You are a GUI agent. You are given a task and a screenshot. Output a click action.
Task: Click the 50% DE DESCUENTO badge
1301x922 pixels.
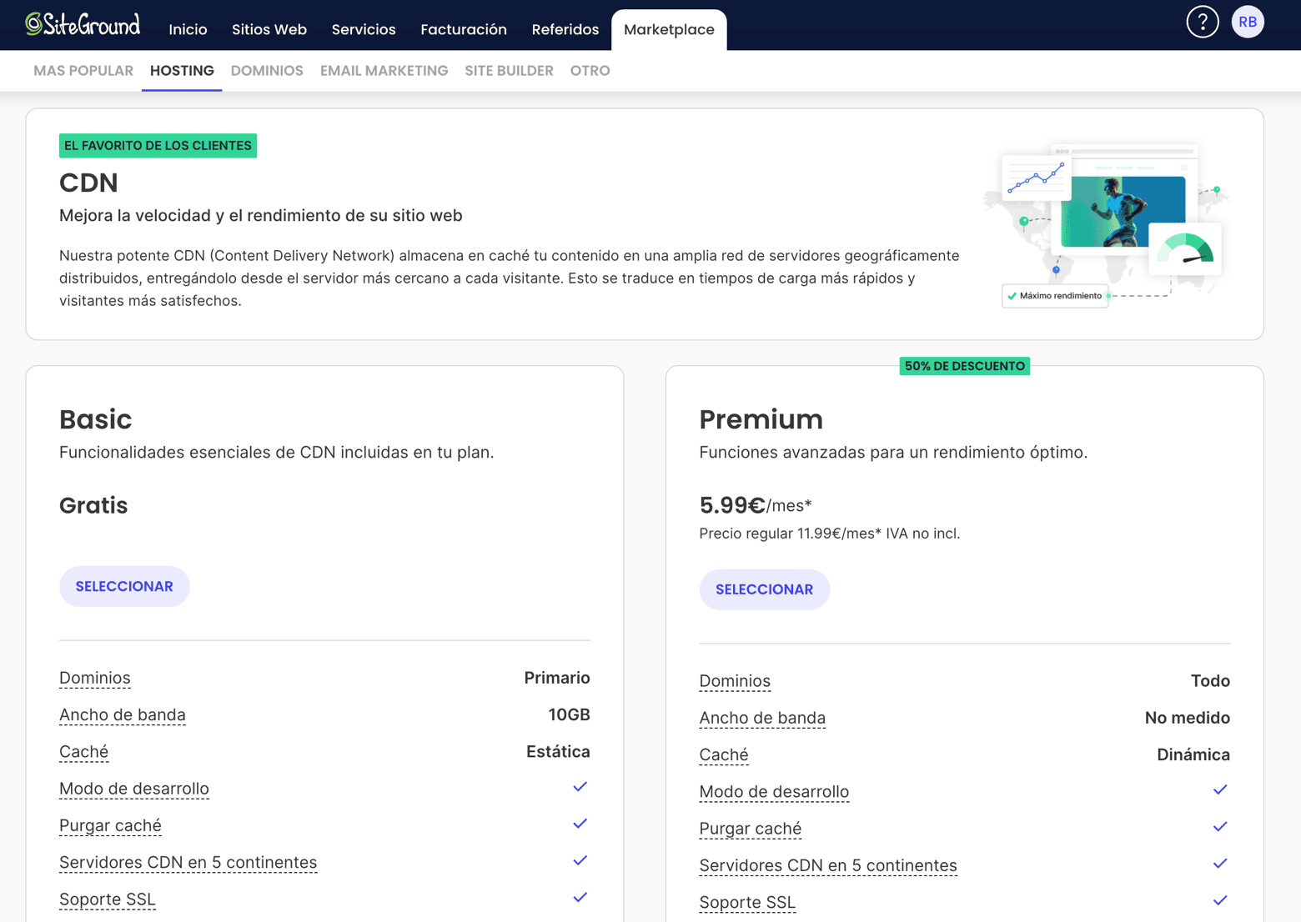(964, 366)
